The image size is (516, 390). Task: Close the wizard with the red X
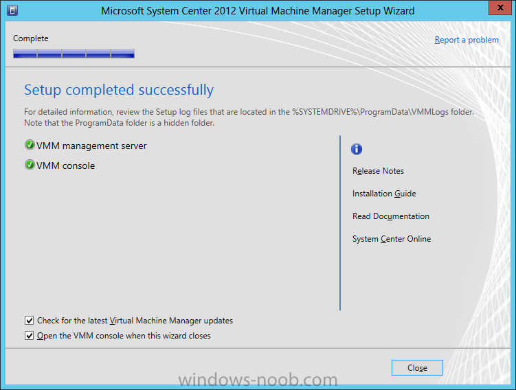[x=500, y=8]
